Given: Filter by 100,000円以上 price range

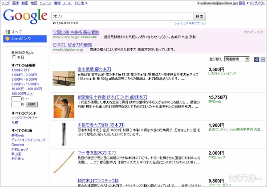Looking at the screenshot, I should pyautogui.click(x=22, y=94).
